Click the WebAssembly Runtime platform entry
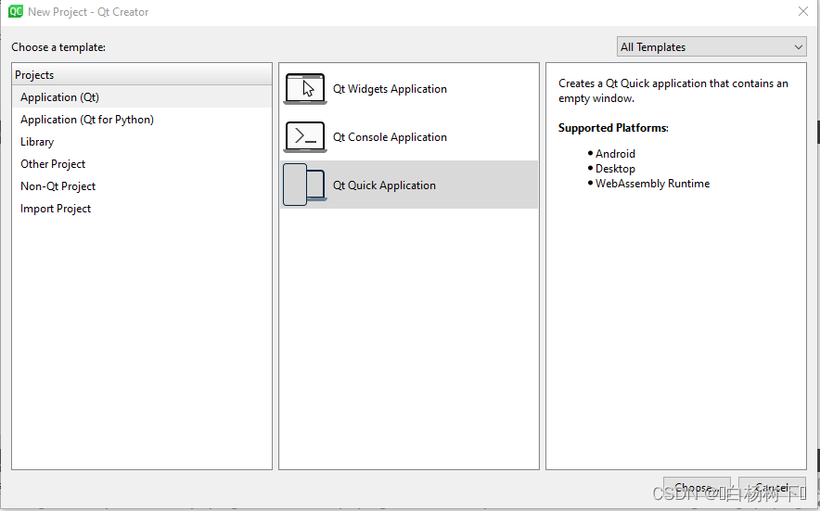Viewport: 820px width, 511px height. [652, 184]
